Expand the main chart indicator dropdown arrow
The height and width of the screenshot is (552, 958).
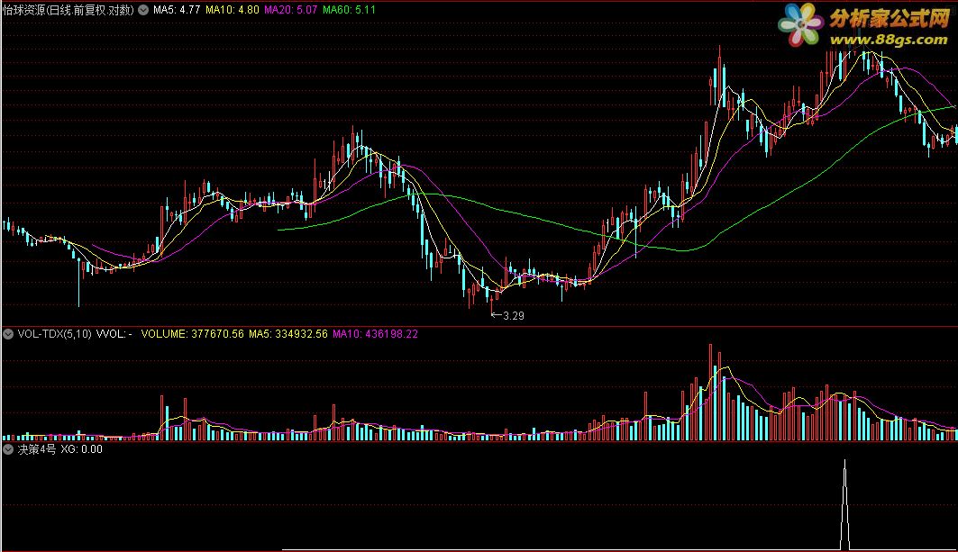pos(143,10)
